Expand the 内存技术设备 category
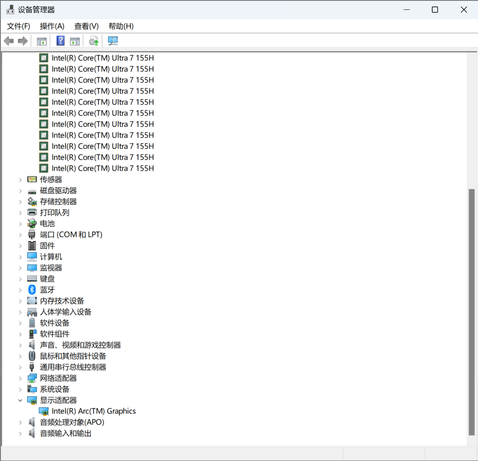 20,301
